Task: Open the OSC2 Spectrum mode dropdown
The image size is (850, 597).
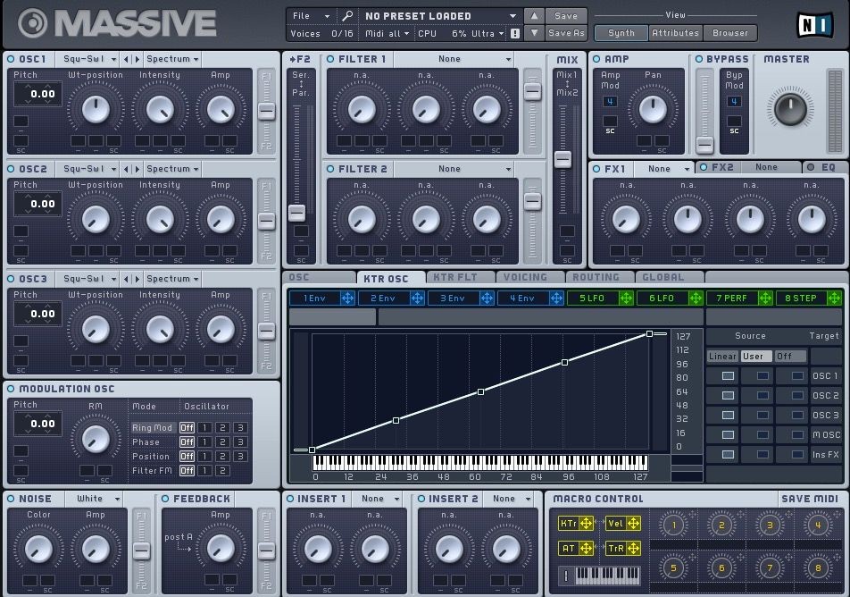Action: 172,169
